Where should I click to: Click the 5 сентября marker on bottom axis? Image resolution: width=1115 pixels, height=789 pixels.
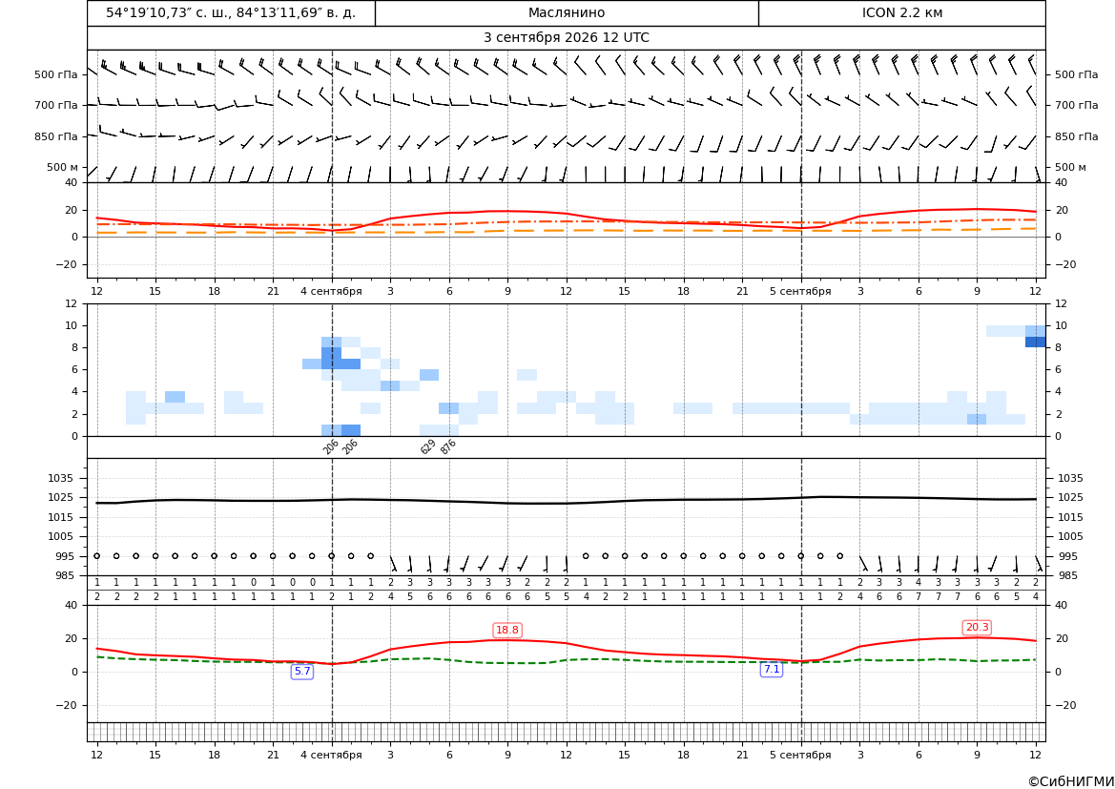tap(800, 755)
